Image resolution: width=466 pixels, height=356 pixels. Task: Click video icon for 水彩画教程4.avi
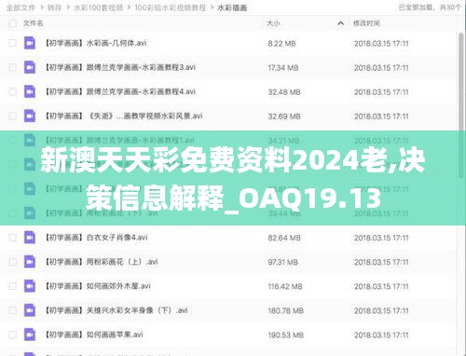pos(30,91)
